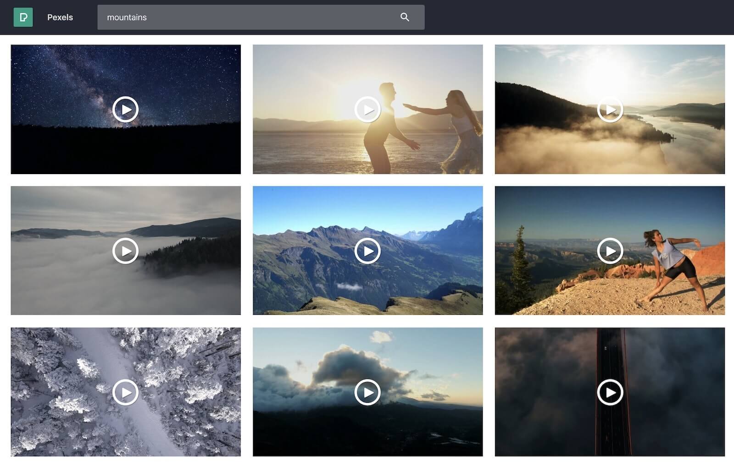Play the woman stretching on cliff video

coord(611,251)
